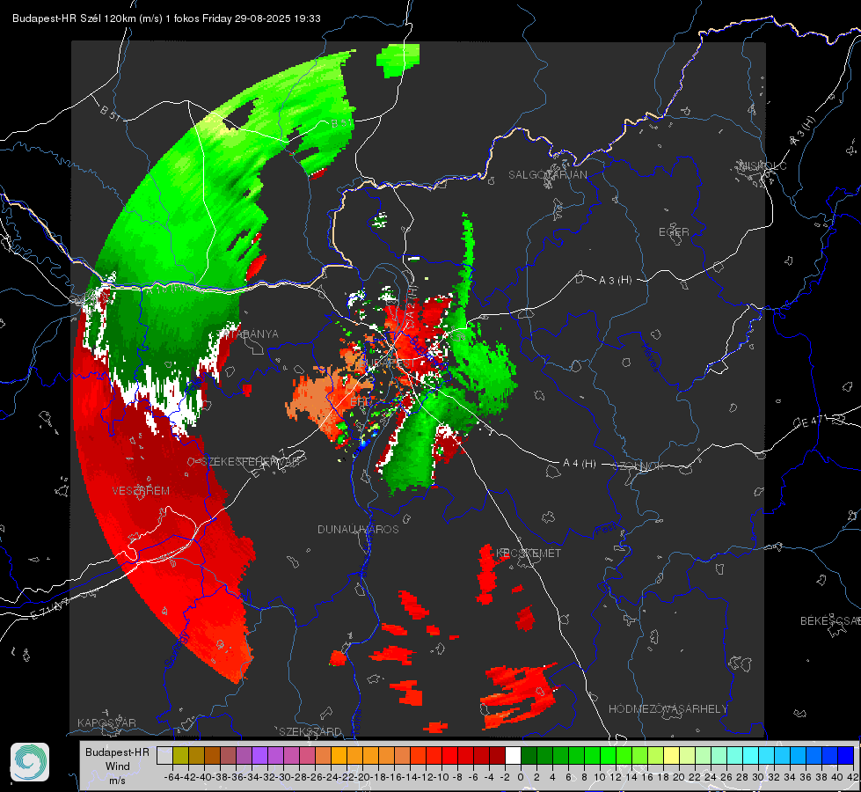Click the small green radar patch at top
The width and height of the screenshot is (861, 792).
pyautogui.click(x=398, y=60)
